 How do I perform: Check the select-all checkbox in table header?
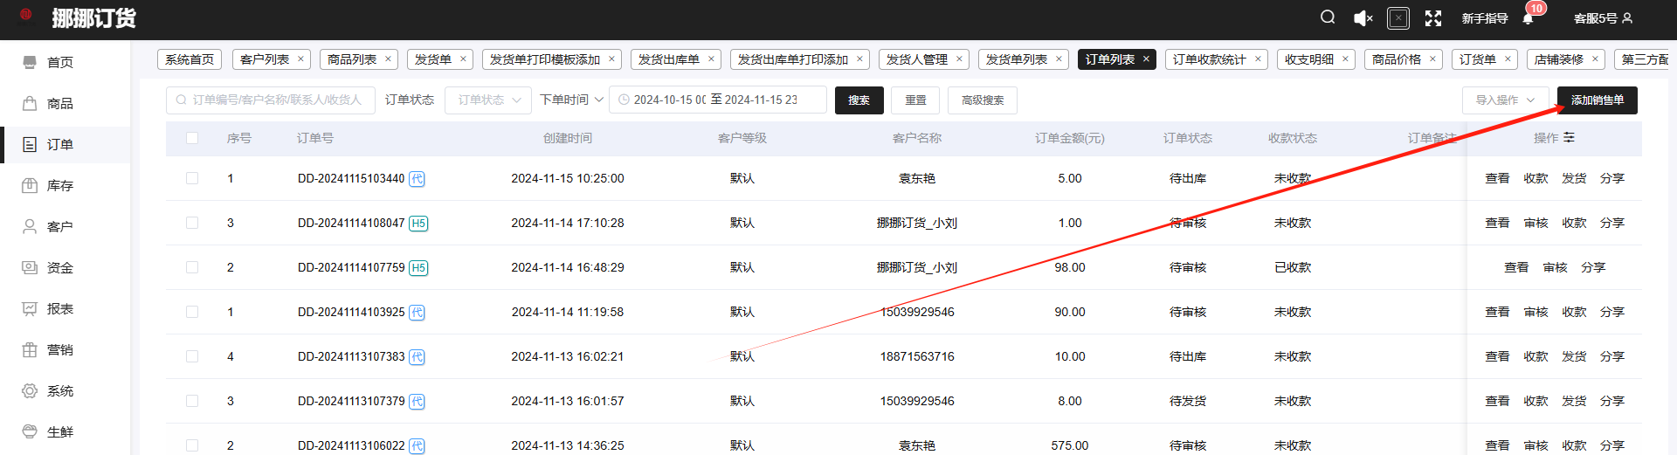click(x=192, y=138)
